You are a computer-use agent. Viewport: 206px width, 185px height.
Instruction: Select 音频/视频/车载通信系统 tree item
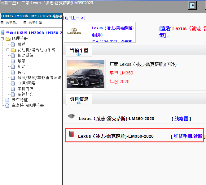tap(39, 78)
